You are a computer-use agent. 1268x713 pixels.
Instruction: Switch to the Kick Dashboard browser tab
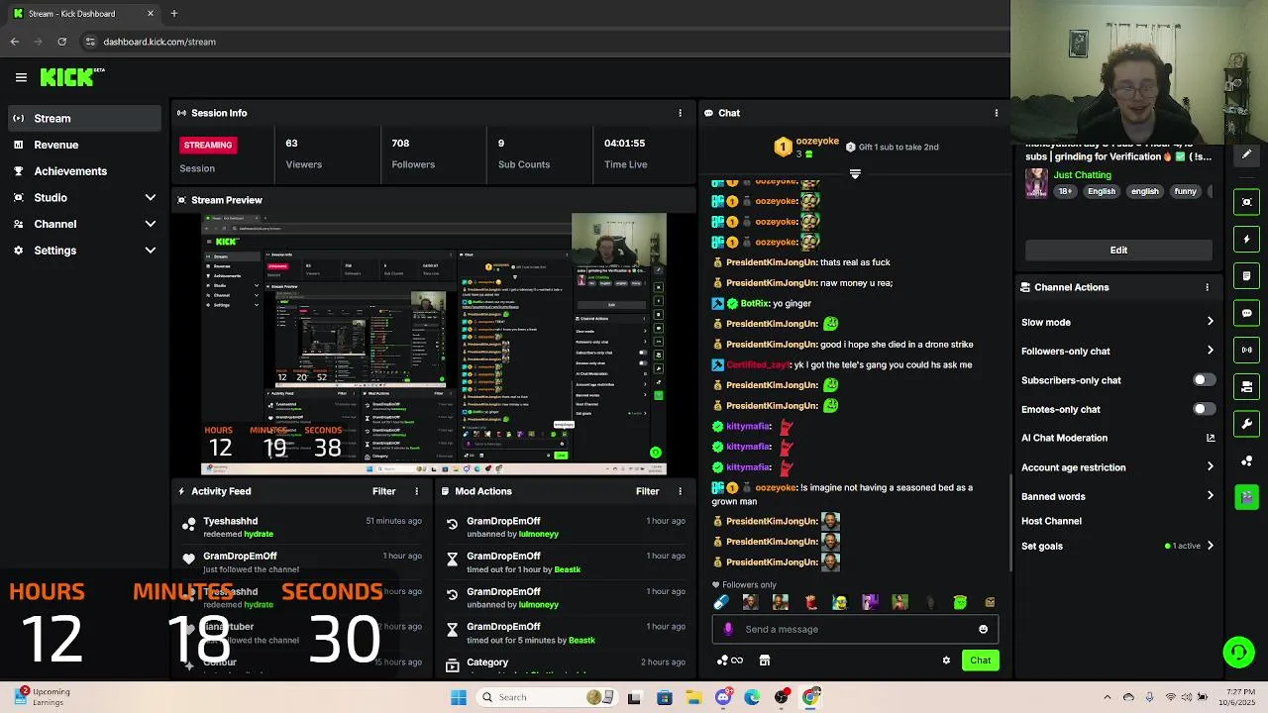pos(83,14)
